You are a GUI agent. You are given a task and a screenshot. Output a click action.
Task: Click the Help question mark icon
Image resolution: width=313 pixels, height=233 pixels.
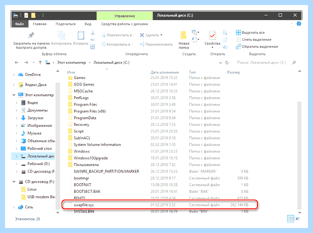click(299, 24)
